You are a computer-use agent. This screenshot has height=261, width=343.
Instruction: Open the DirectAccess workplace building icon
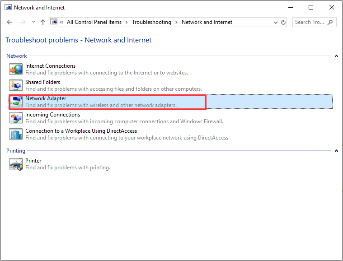16,134
